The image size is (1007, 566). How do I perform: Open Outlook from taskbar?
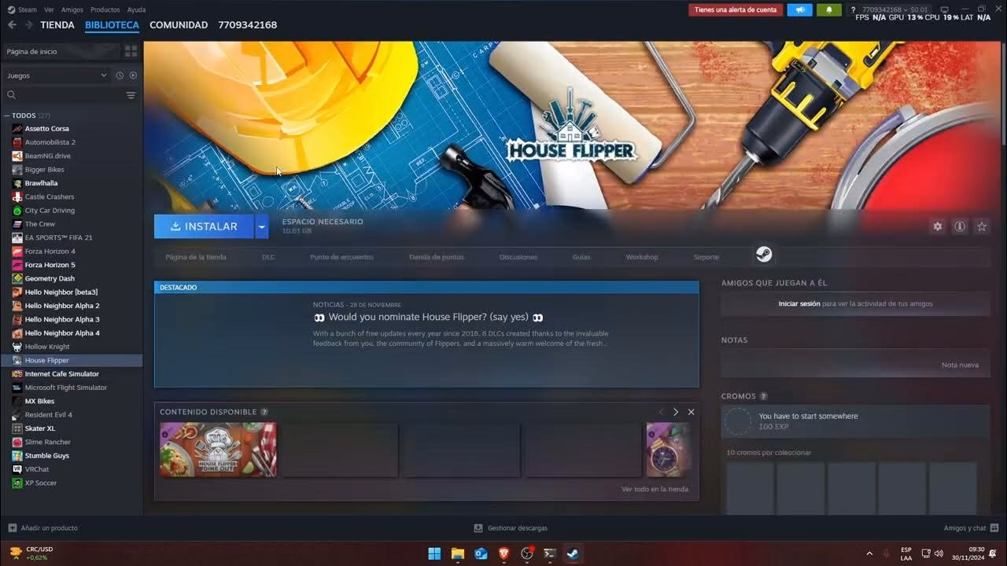pos(481,553)
